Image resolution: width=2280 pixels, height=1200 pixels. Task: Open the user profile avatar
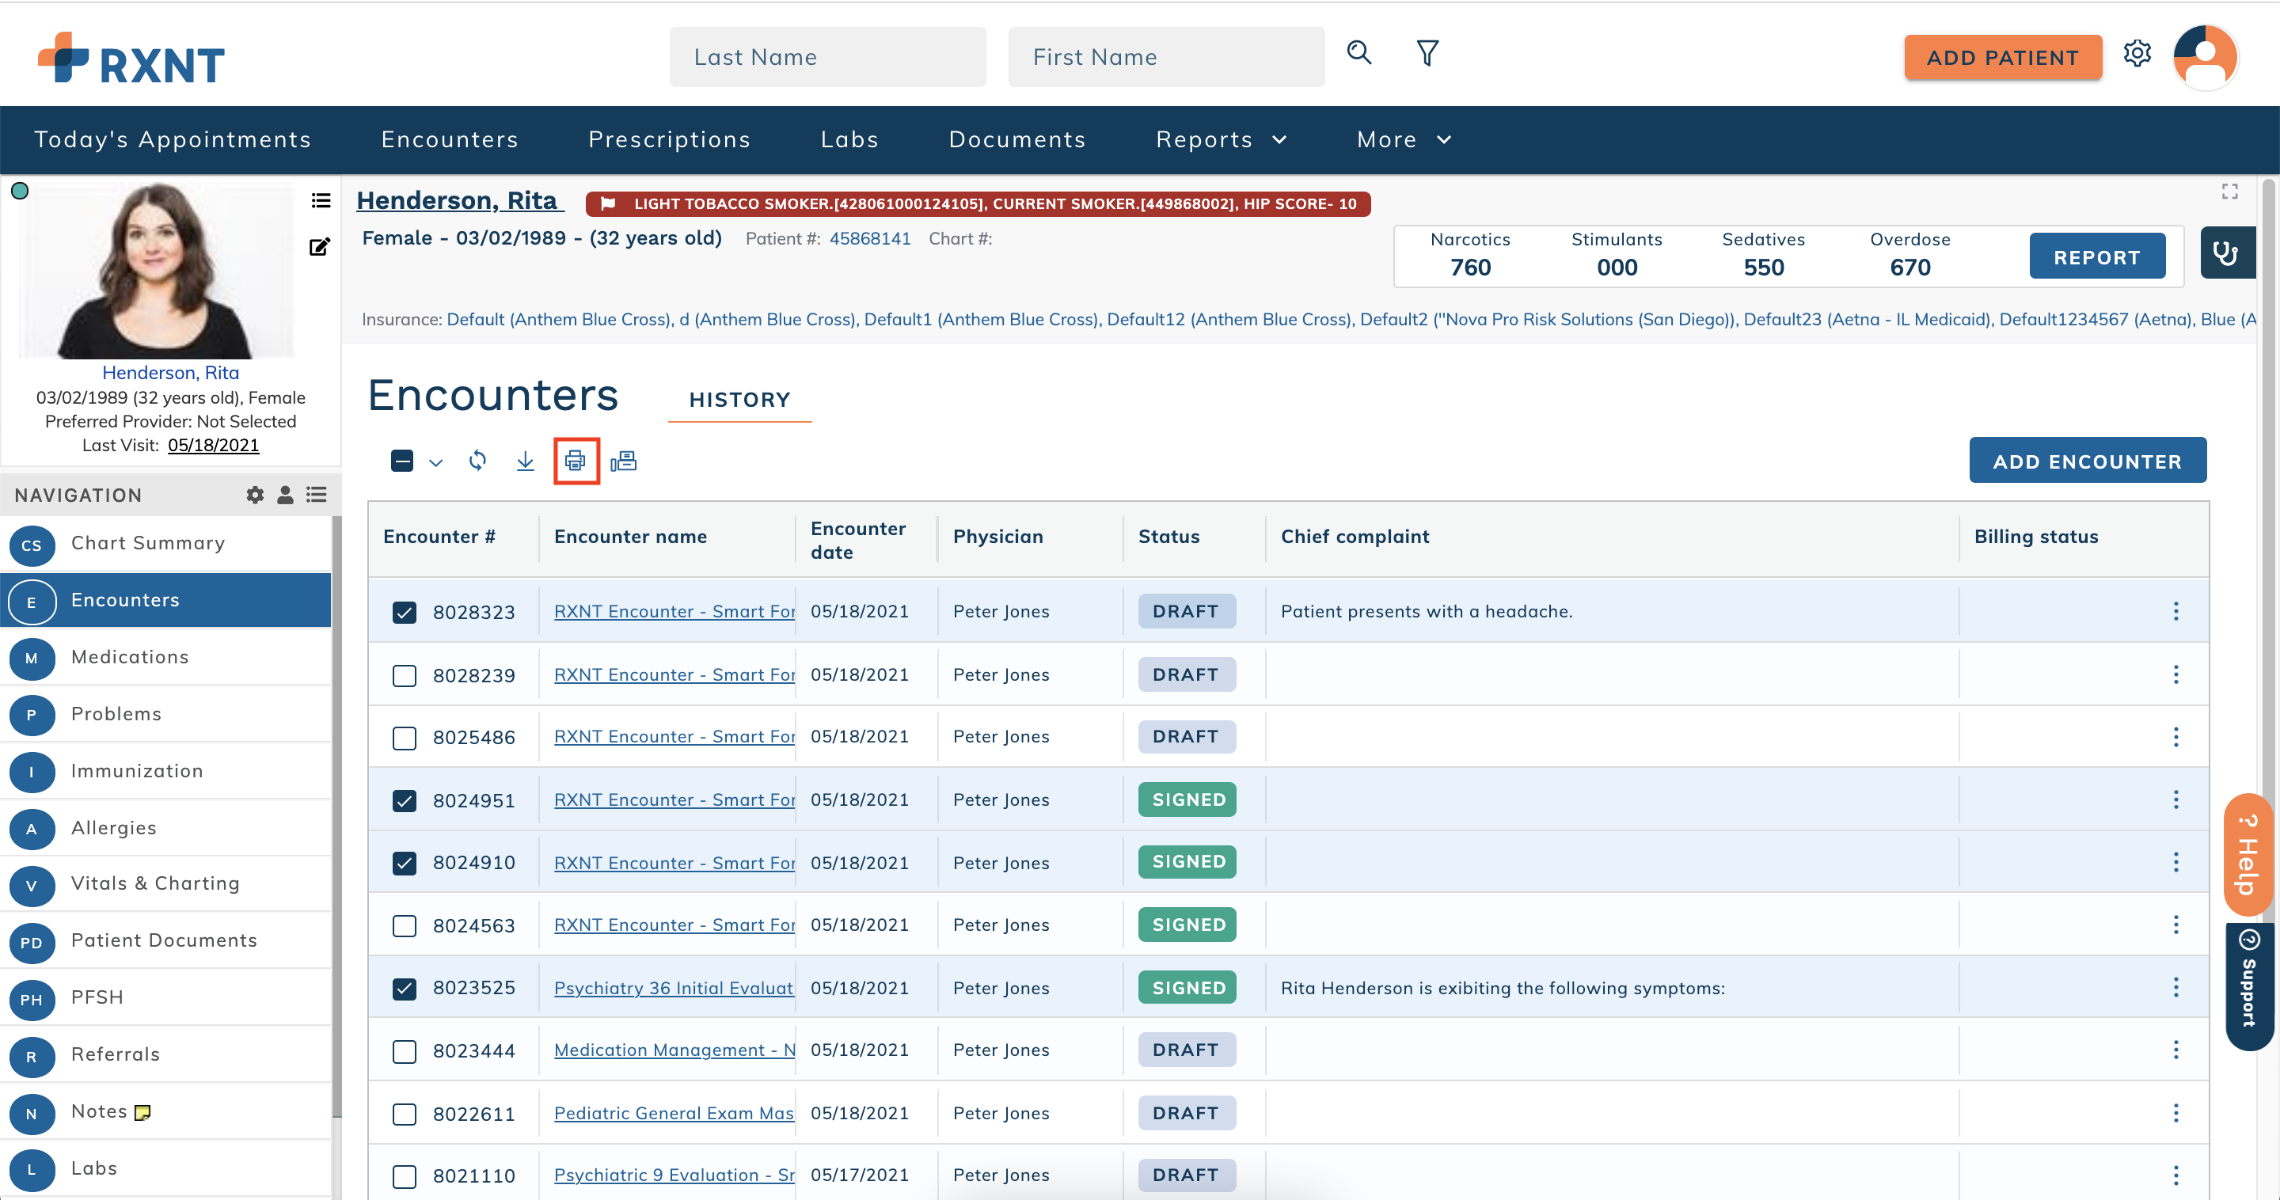pos(2205,58)
